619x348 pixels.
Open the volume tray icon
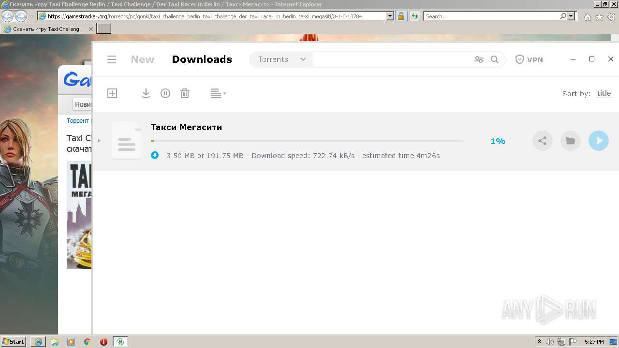[x=550, y=342]
